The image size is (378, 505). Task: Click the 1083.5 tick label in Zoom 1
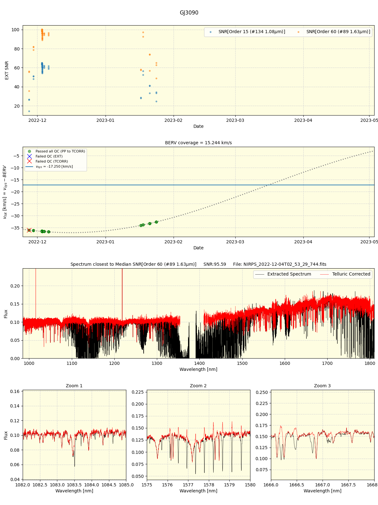click(74, 485)
